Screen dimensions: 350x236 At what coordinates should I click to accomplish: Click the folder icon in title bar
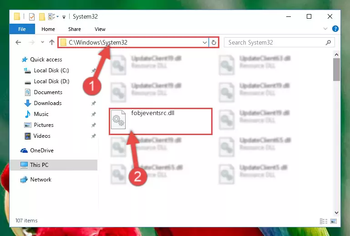pos(17,16)
